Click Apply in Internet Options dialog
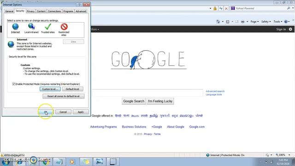 point(81,112)
